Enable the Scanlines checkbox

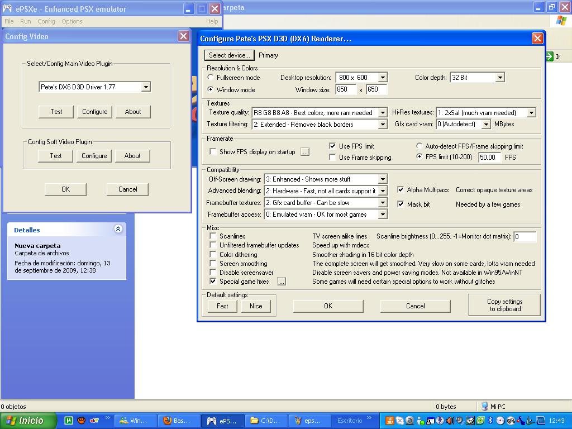(x=213, y=236)
